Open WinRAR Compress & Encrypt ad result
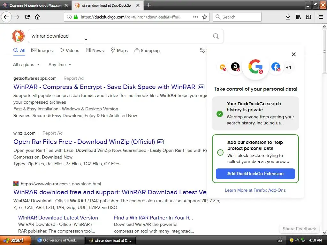Viewport: 327px width, 245px height. 104,87
